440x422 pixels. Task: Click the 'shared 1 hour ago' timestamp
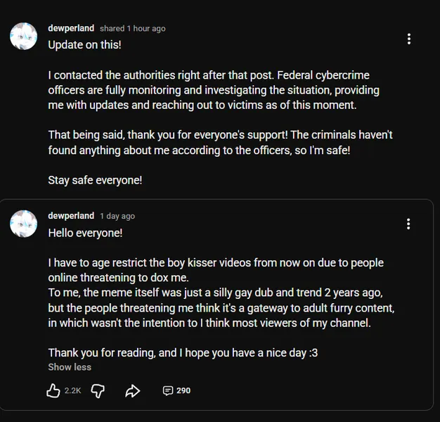[133, 29]
